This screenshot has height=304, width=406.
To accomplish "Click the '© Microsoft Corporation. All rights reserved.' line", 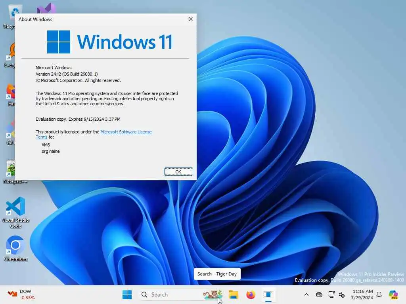I will click(78, 80).
